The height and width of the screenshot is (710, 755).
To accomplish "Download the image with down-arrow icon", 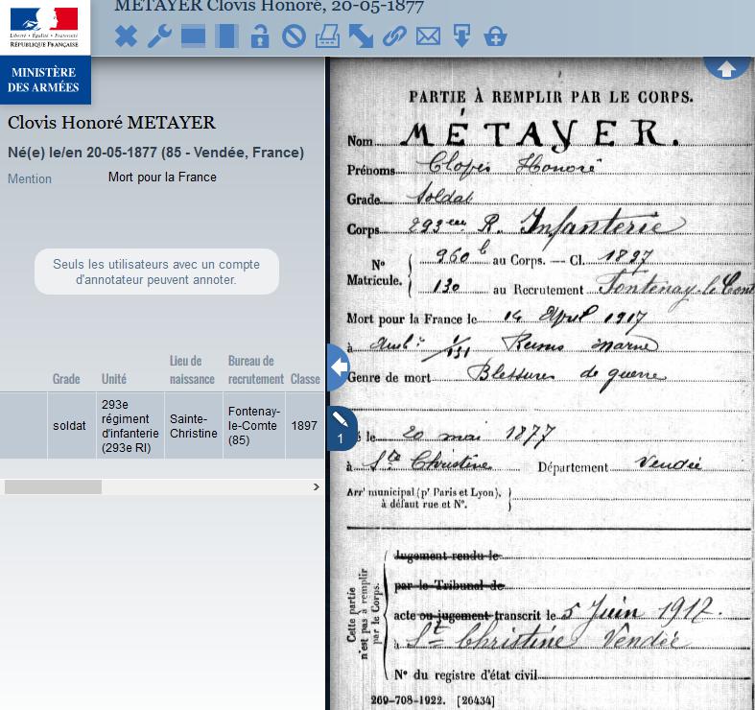I will tap(461, 36).
